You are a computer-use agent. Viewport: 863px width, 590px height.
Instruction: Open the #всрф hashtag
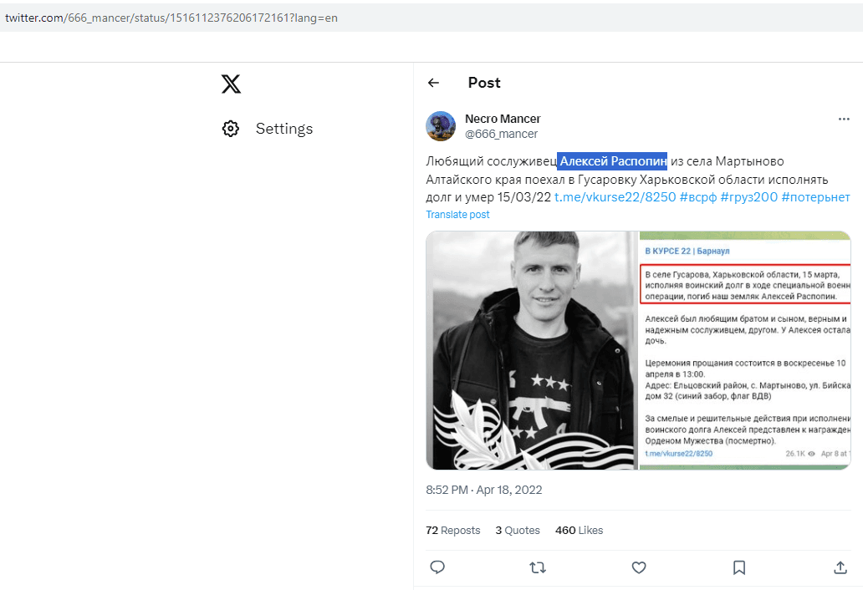click(698, 197)
